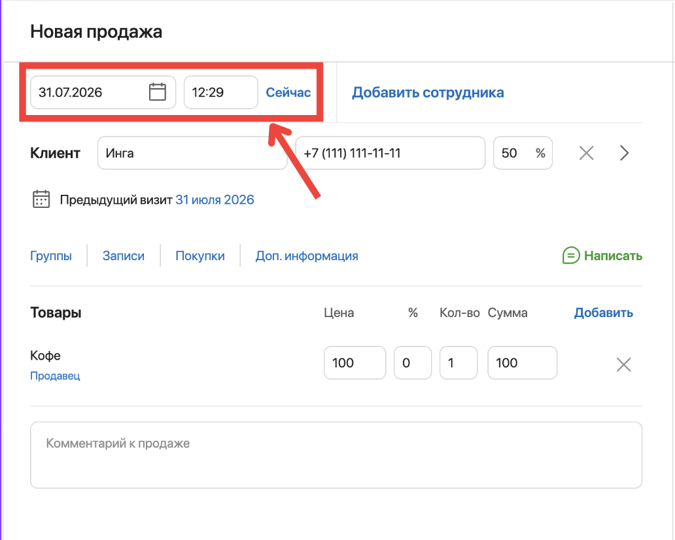
Task: Click the previous visit calendar icon
Action: (x=41, y=199)
